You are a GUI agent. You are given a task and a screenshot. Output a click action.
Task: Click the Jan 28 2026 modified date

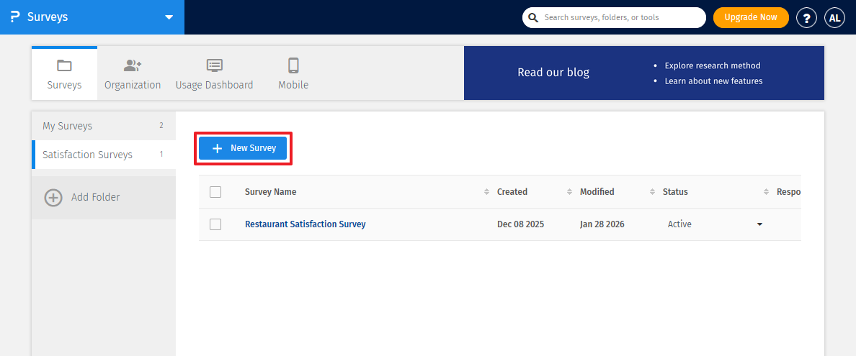[x=602, y=224]
